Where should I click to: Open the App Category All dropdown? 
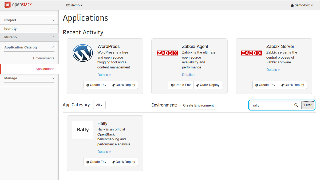[x=99, y=105]
